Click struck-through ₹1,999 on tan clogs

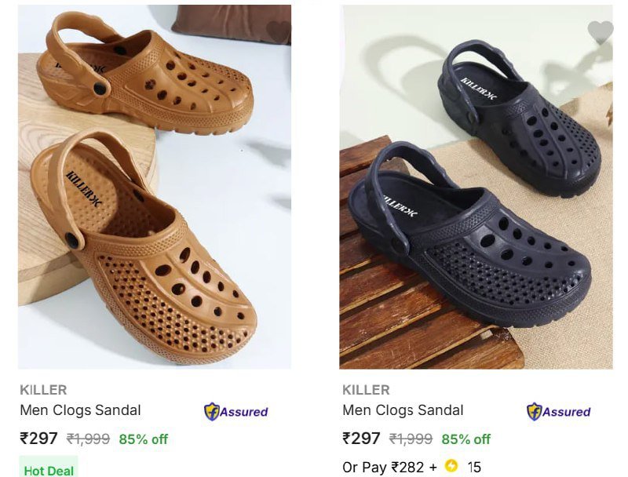click(88, 439)
